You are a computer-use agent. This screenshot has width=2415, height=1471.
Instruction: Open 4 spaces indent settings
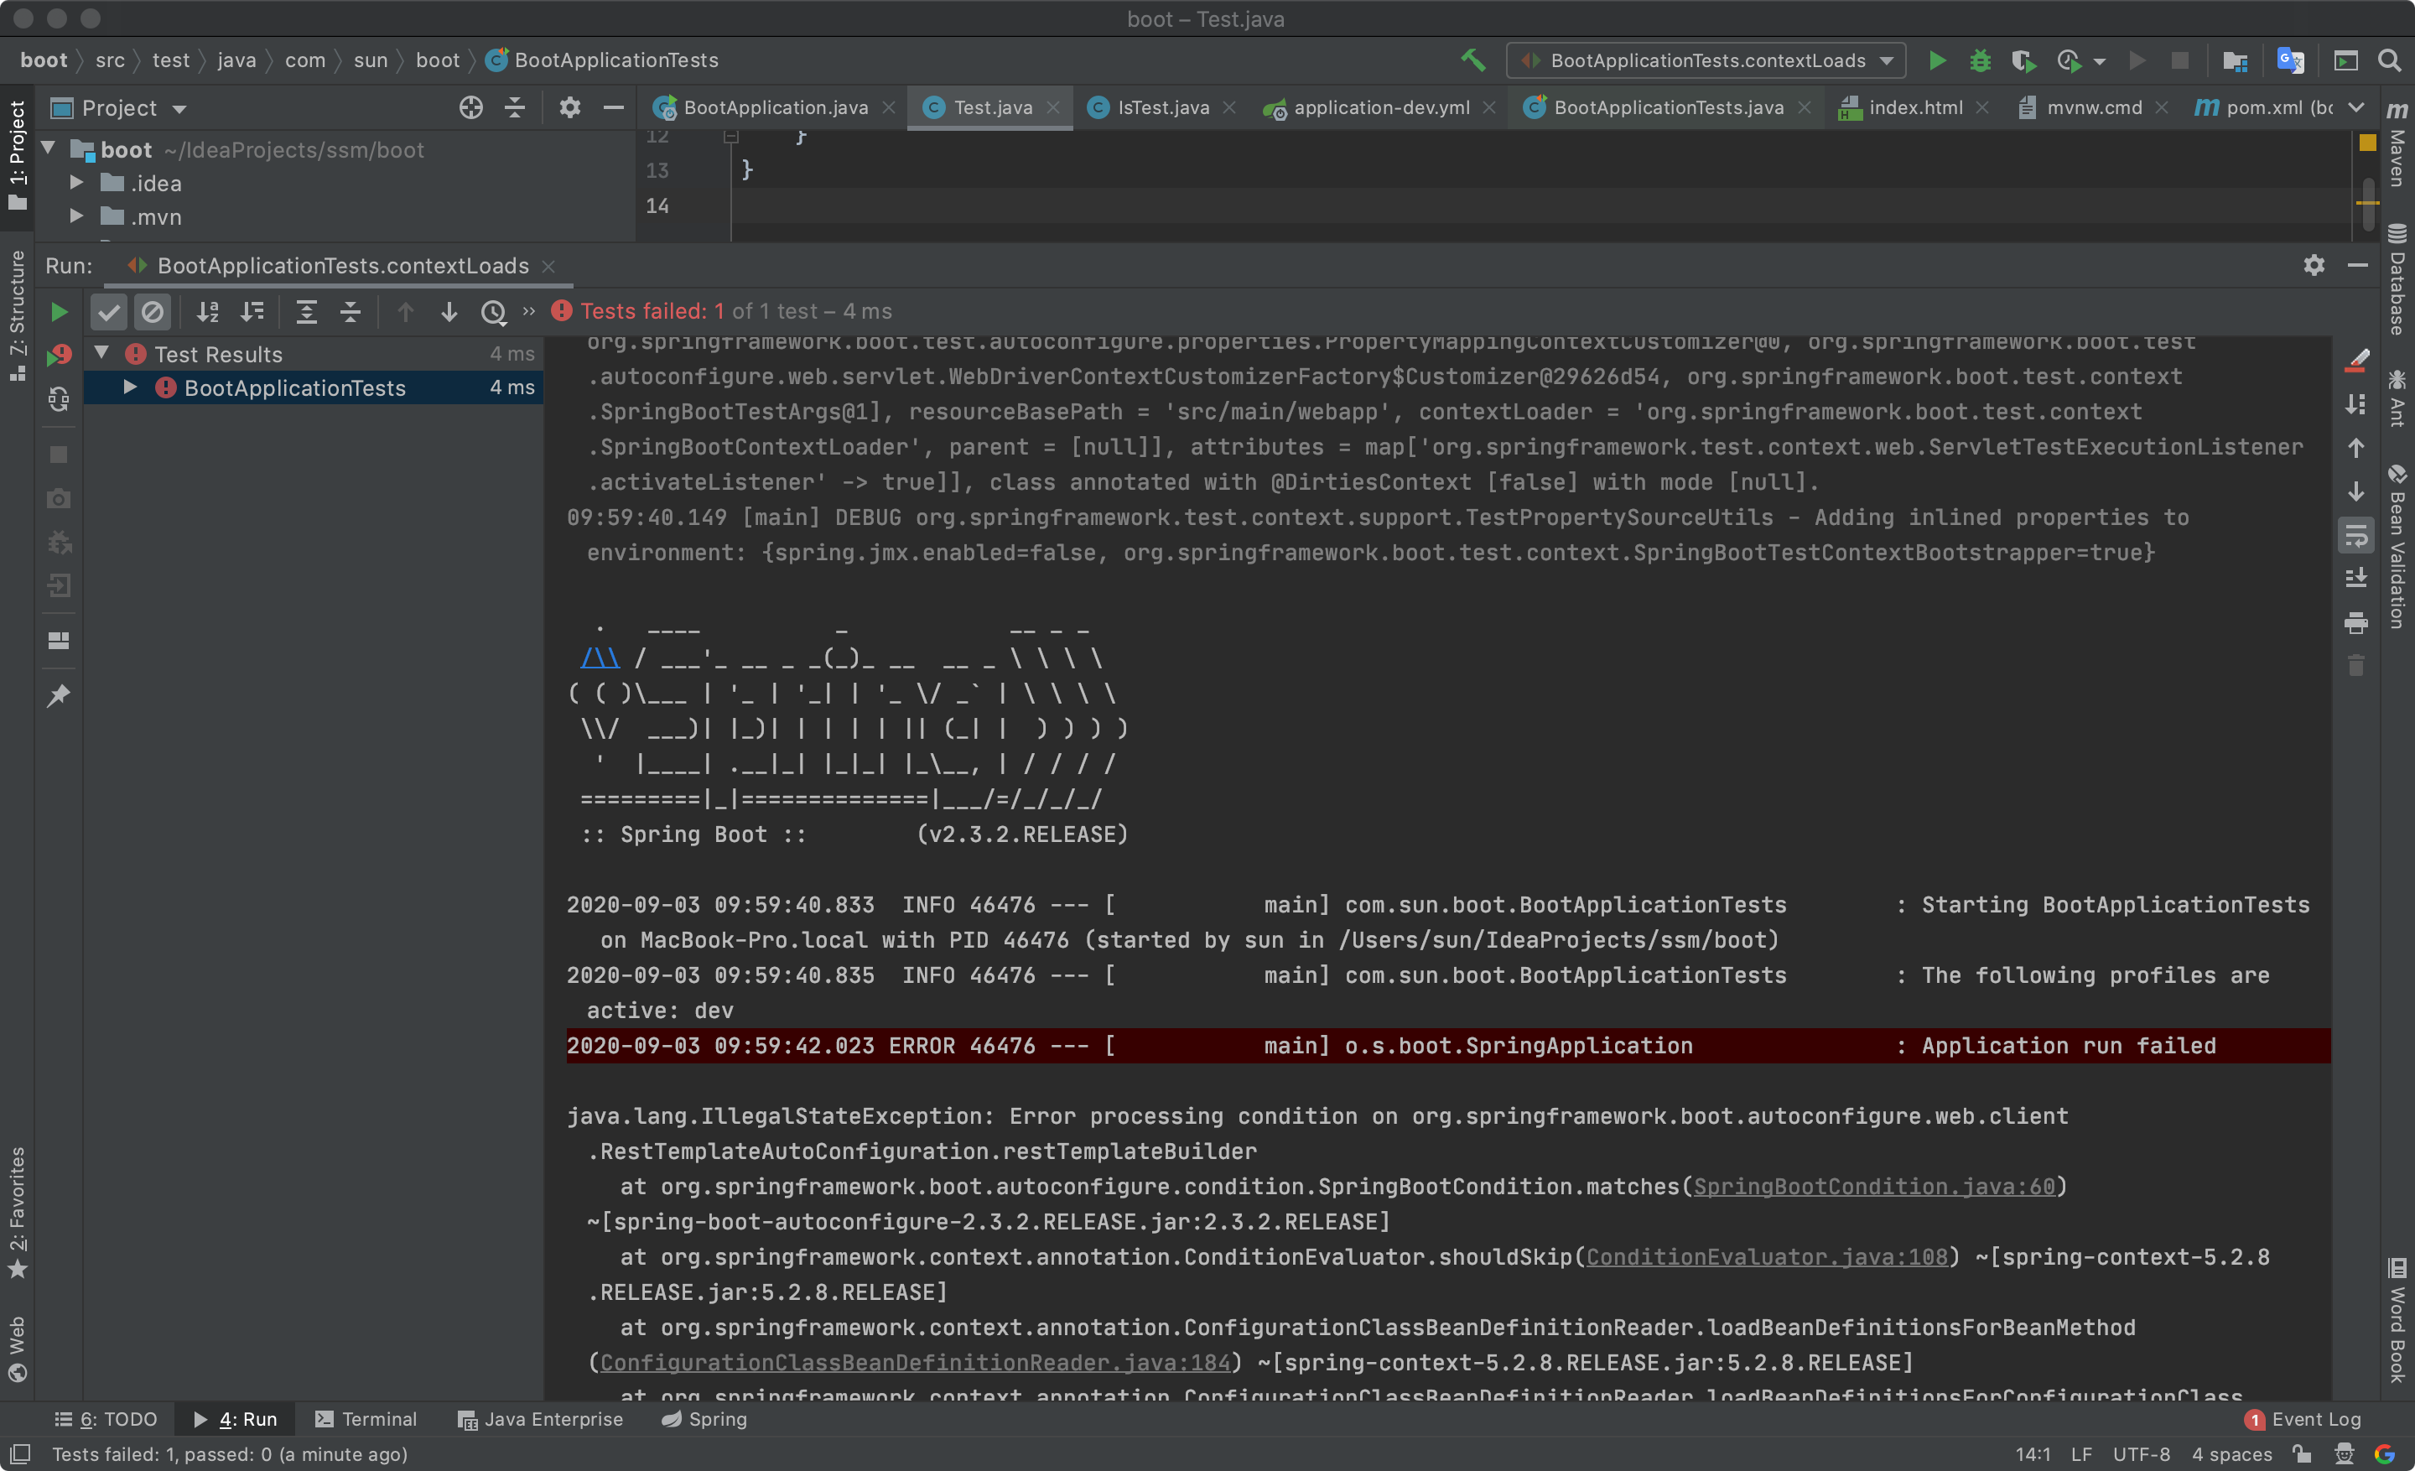[2233, 1454]
